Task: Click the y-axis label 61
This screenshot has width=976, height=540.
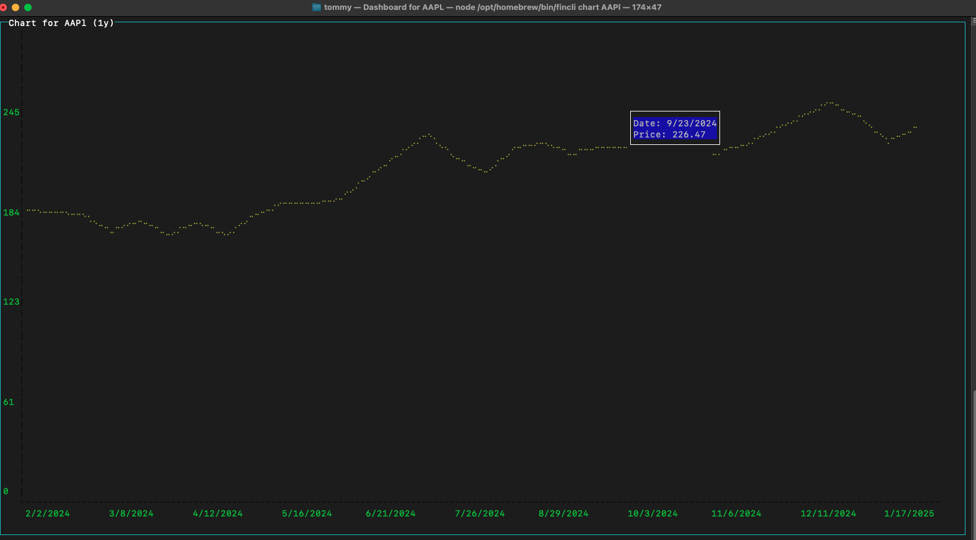Action: [x=9, y=402]
